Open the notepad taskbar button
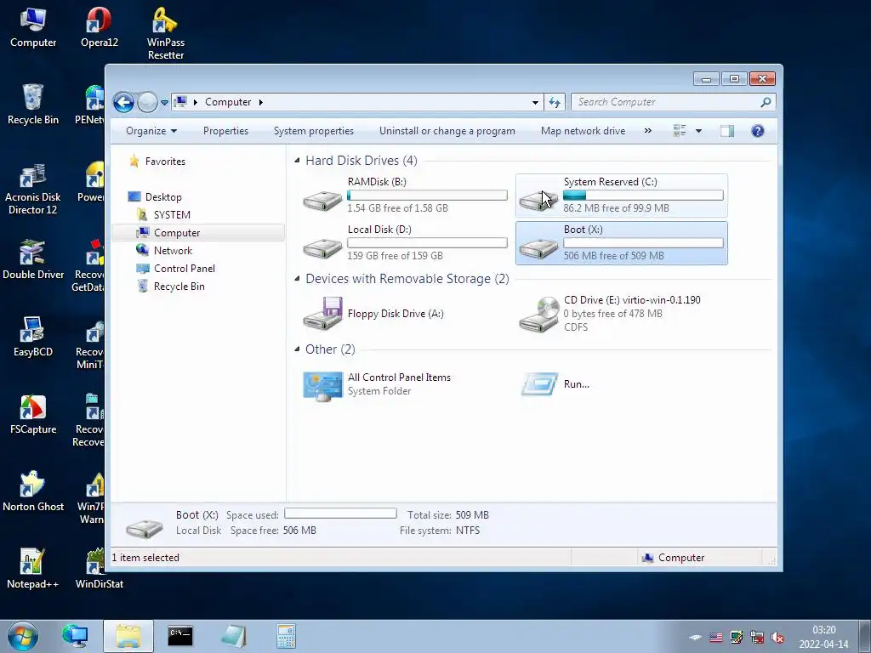This screenshot has height=653, width=871. tap(233, 636)
